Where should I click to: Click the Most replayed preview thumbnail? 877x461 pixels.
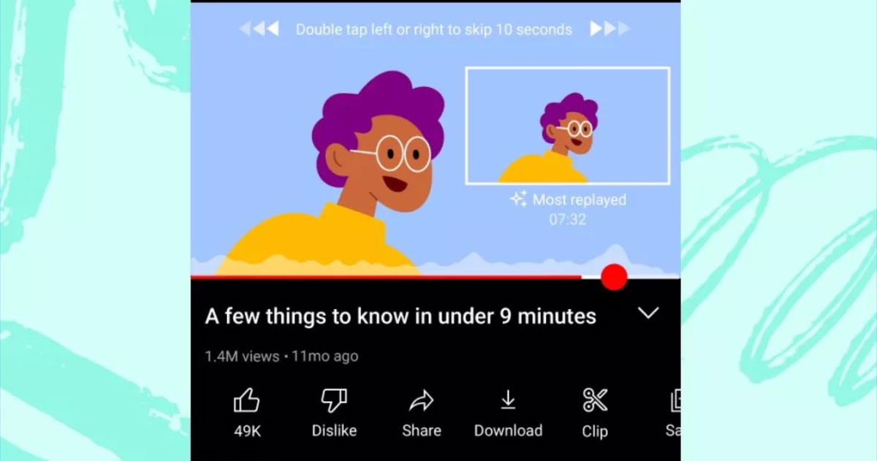[x=568, y=126]
